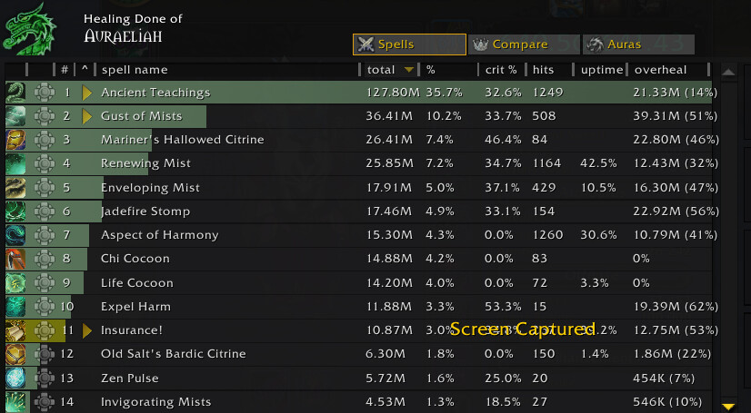Screen dimensions: 751x413
Task: Expand the Gust of Mists row
Action: [x=87, y=116]
